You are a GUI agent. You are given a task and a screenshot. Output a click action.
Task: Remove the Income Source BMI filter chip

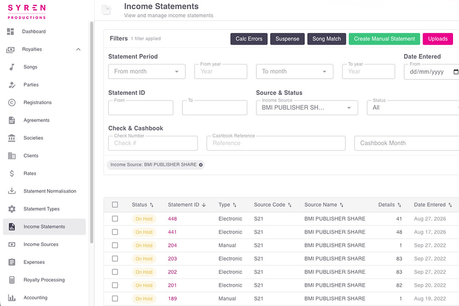pos(201,165)
